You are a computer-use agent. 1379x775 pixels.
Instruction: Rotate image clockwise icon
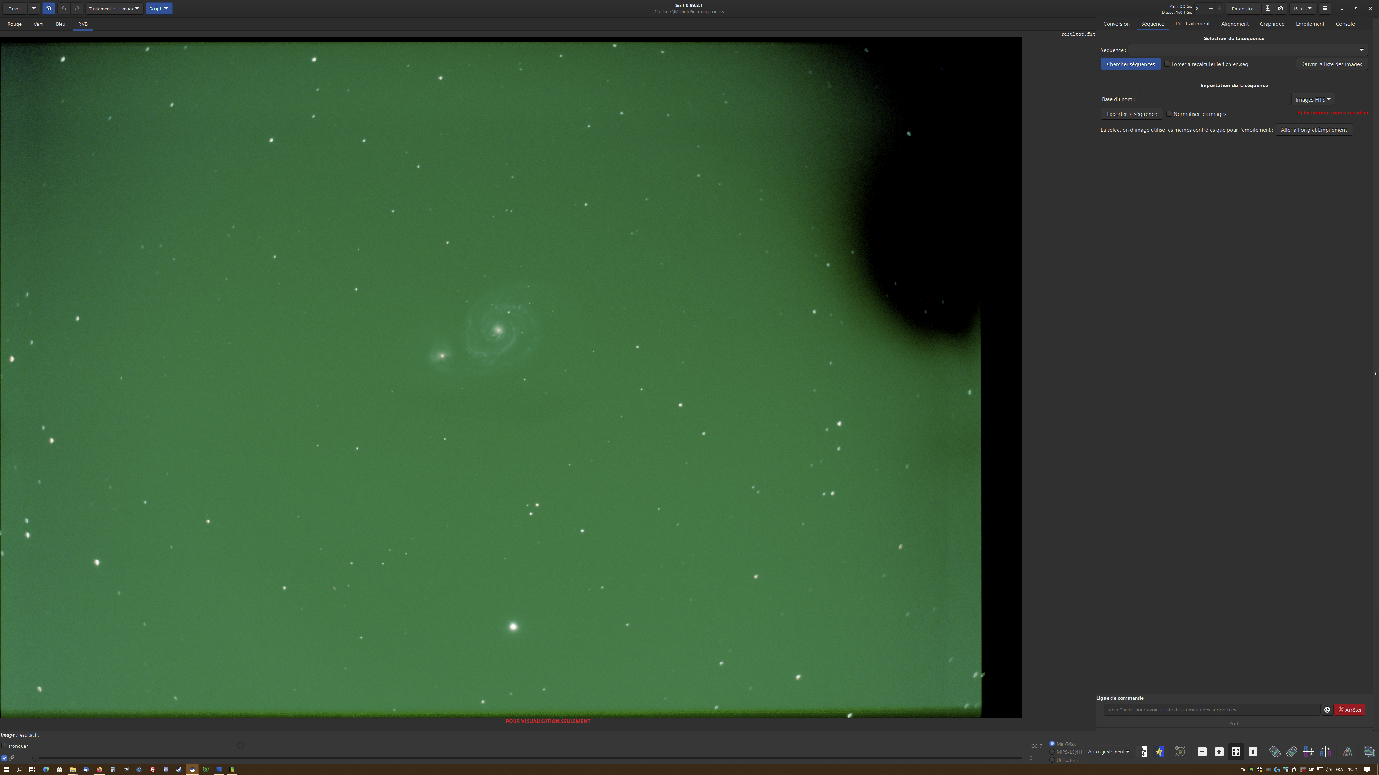point(1292,751)
